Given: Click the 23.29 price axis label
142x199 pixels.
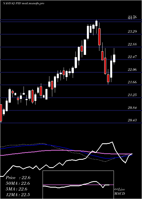Looking at the screenshot, I should tap(132, 32).
